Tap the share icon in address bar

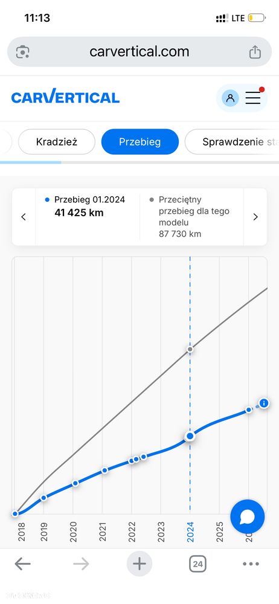(255, 51)
